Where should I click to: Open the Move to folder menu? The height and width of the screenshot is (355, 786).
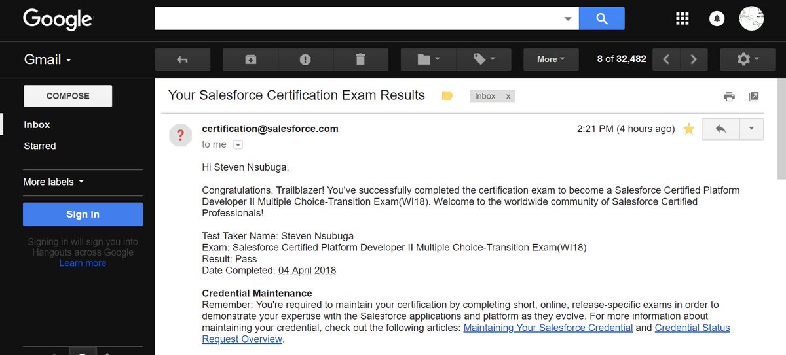pyautogui.click(x=428, y=59)
